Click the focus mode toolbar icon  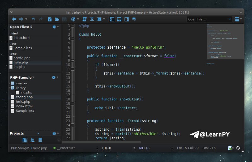(134, 19)
